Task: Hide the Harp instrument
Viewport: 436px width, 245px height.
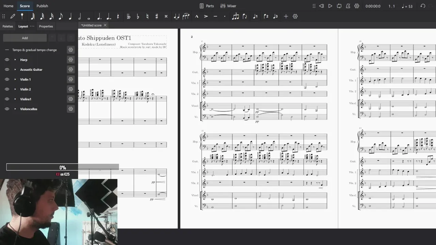Action: coord(7,60)
